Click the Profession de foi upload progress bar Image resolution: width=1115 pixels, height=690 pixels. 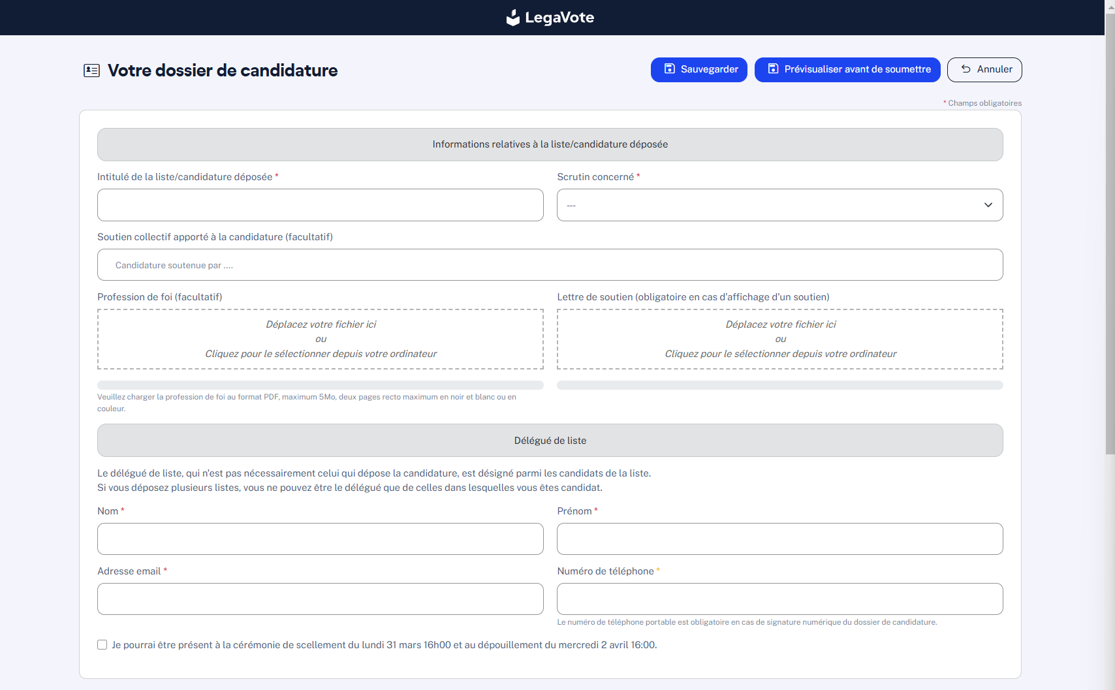(x=321, y=385)
